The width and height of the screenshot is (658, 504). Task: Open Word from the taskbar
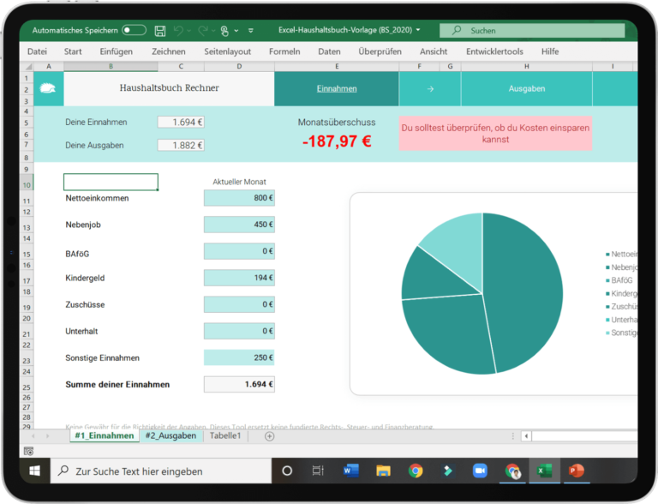pos(350,471)
